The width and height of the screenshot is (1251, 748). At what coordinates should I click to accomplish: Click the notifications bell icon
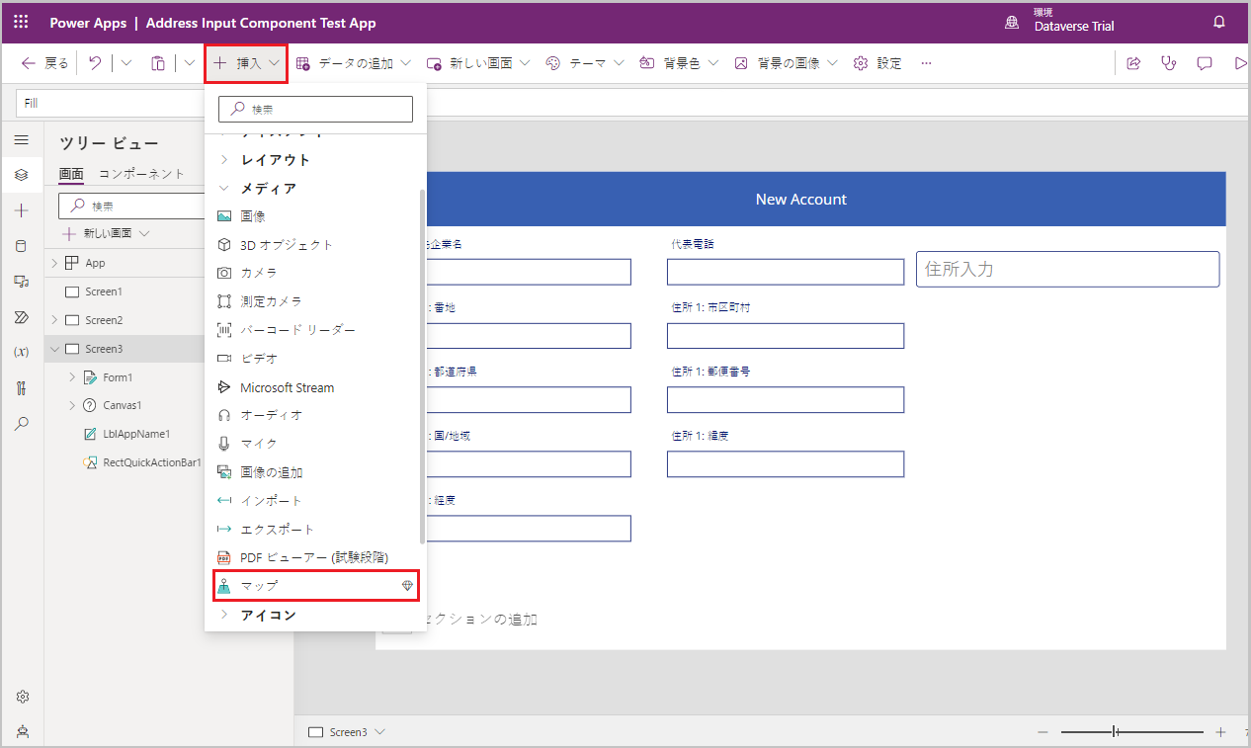(x=1218, y=22)
